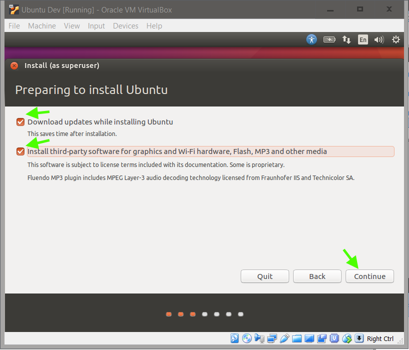Open the Ubuntu power and session gear menu
This screenshot has height=350, width=409.
396,39
